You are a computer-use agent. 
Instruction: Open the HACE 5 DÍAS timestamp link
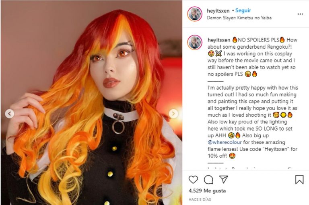200,199
